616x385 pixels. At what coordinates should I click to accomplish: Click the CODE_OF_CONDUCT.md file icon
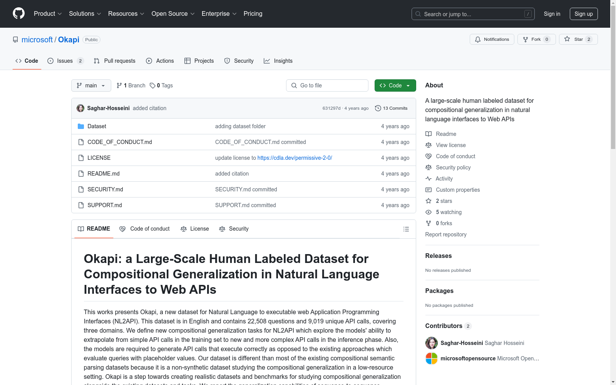81,142
